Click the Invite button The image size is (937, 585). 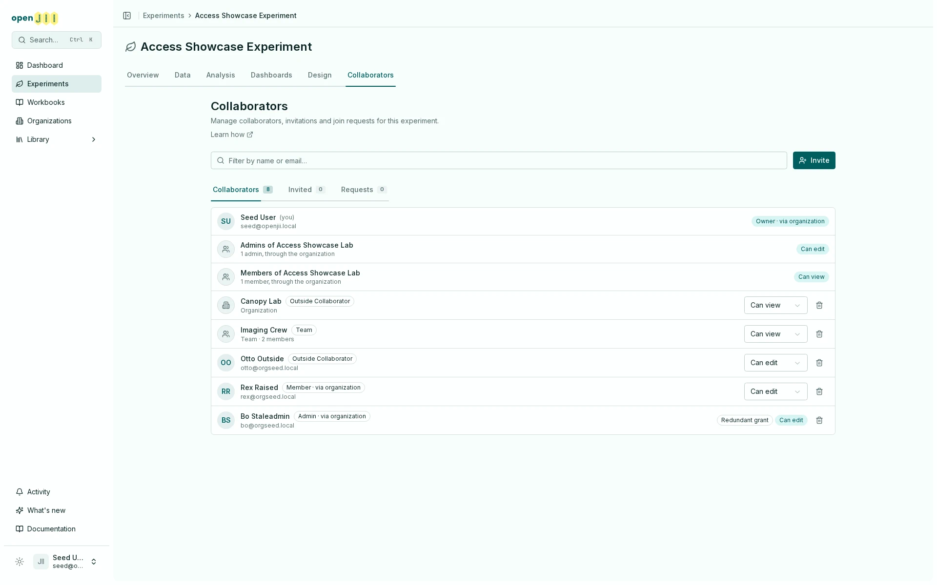pos(814,160)
